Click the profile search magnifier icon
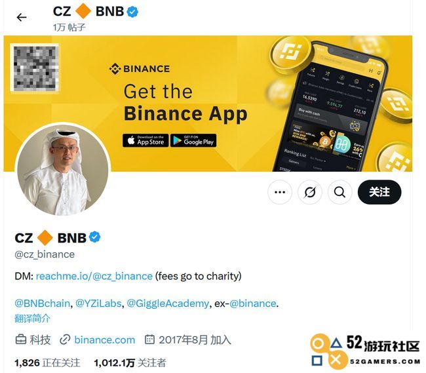 click(340, 192)
